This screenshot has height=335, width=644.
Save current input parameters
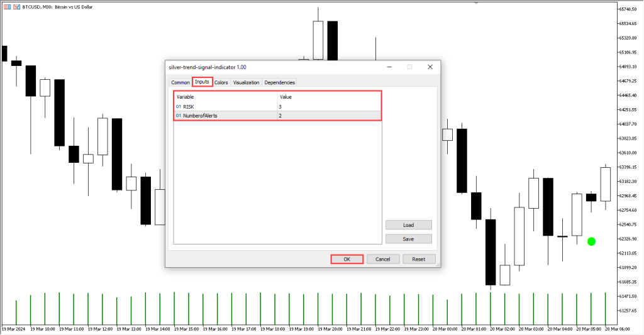(409, 239)
